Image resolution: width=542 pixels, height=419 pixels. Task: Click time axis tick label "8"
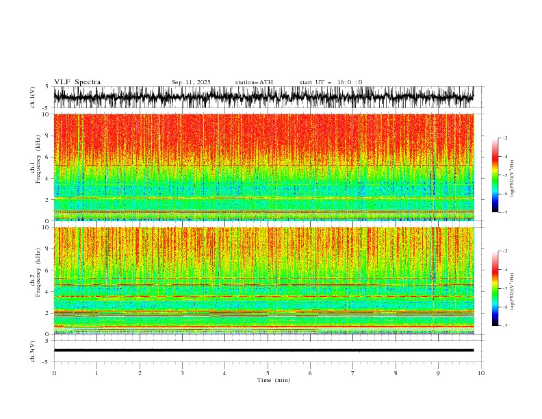[396, 373]
